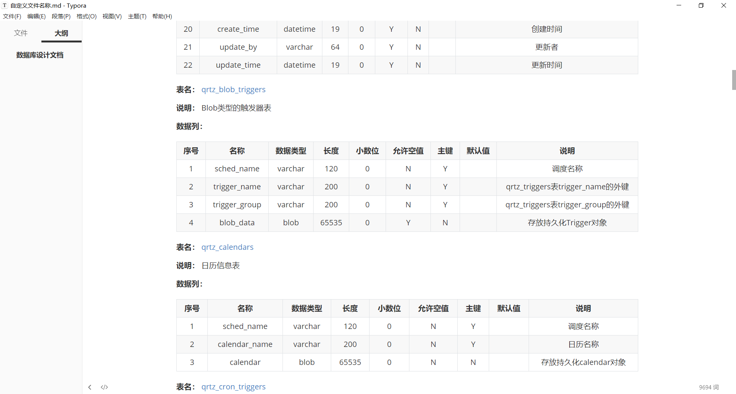
Task: Click the qrtz_calendars link
Action: click(x=227, y=247)
